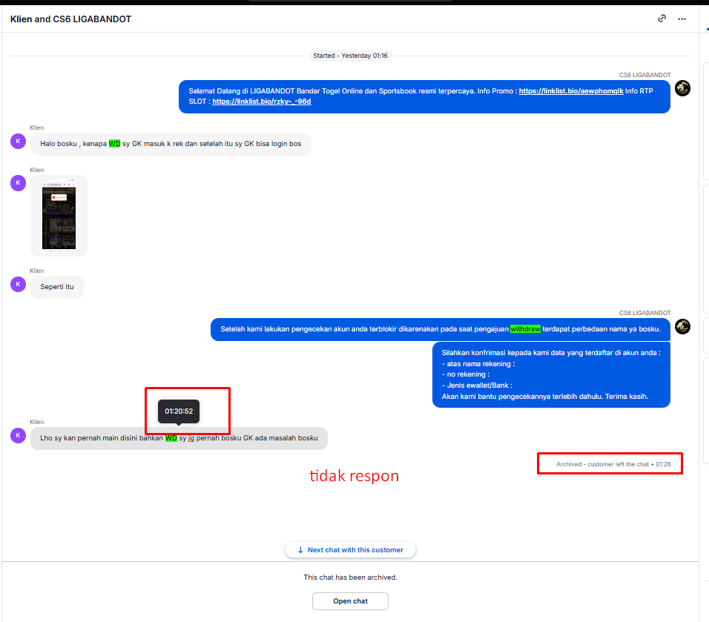The height and width of the screenshot is (622, 709).
Task: Click CS6 LIGABANDOT agent avatar beside welcome message
Action: pos(682,88)
